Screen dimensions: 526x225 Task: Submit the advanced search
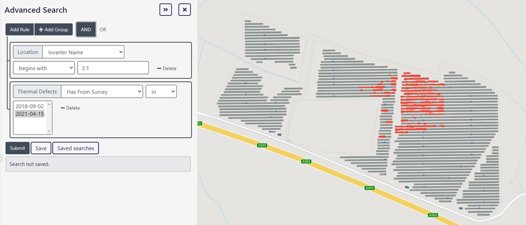tap(17, 148)
